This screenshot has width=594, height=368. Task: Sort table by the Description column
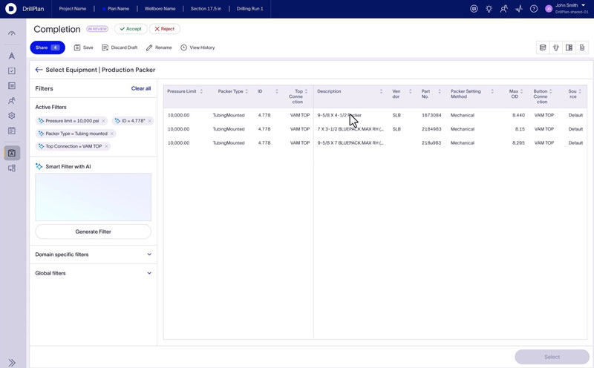[381, 91]
